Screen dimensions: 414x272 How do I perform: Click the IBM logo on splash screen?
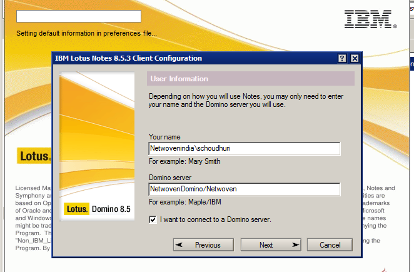[370, 19]
